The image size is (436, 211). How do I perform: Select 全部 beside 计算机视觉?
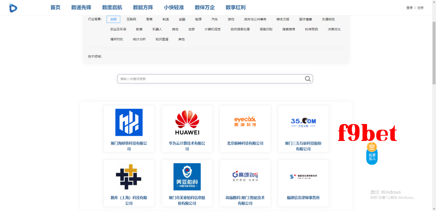click(x=192, y=29)
